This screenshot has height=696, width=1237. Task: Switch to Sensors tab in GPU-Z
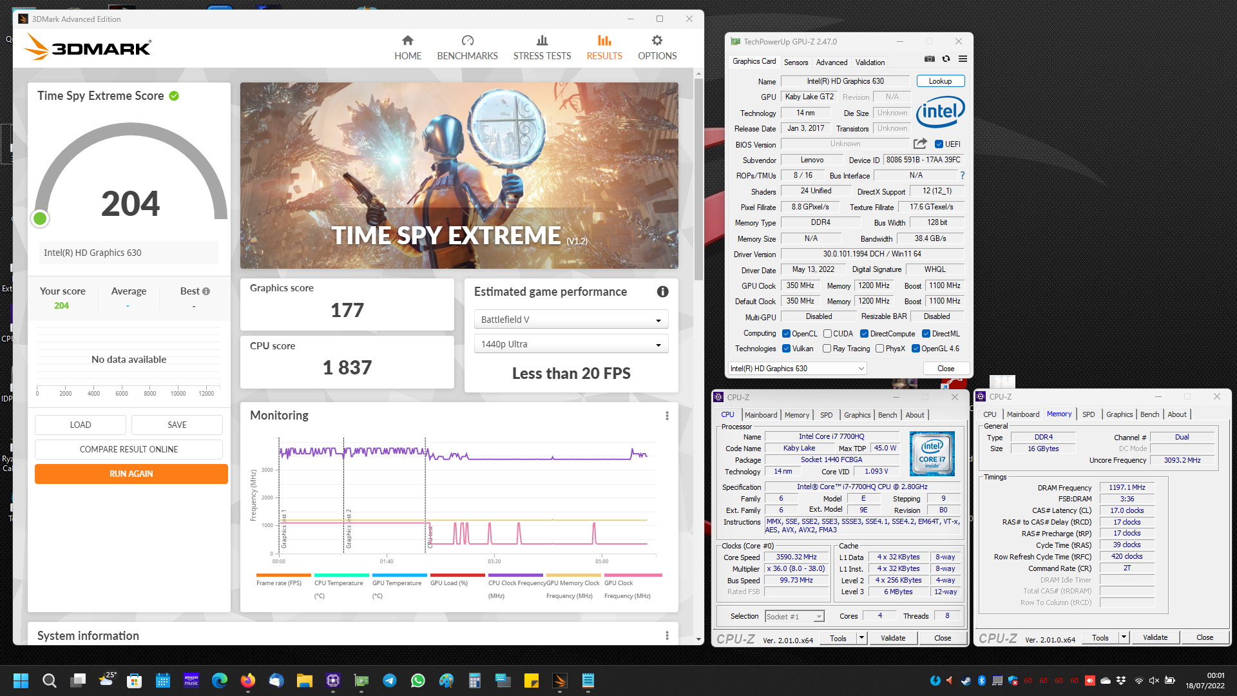(x=796, y=63)
